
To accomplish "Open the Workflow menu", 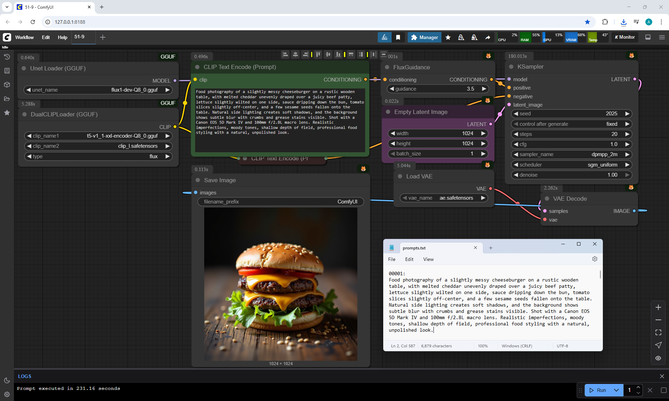I will tap(24, 37).
